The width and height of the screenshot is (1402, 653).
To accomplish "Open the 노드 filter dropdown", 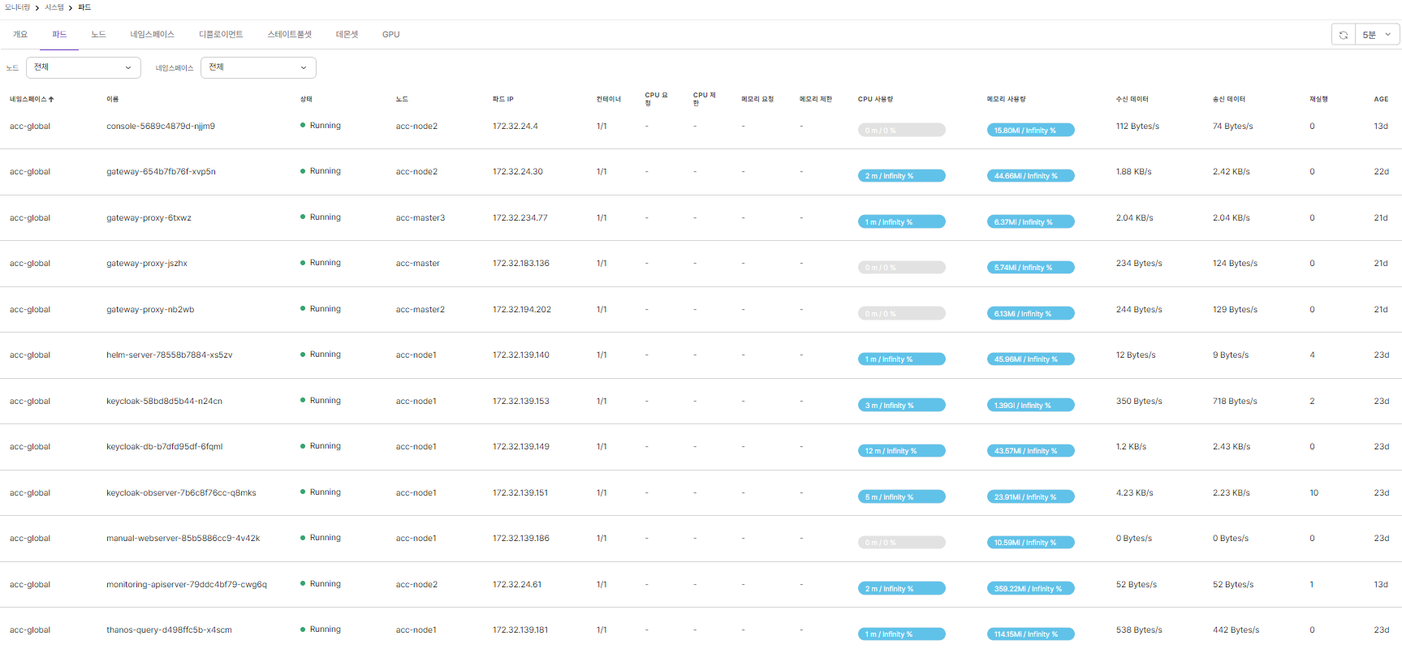I will tap(84, 67).
